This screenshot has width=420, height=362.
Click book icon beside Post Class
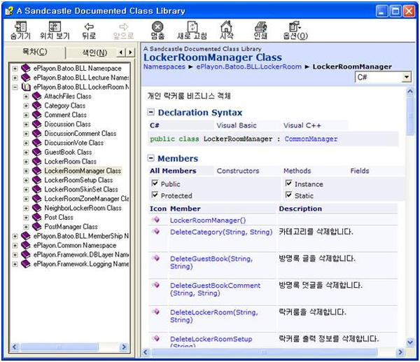click(x=36, y=217)
